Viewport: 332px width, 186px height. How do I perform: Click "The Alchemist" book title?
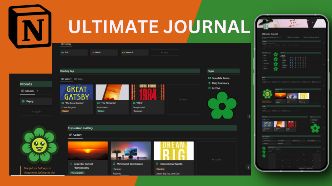click(x=108, y=103)
